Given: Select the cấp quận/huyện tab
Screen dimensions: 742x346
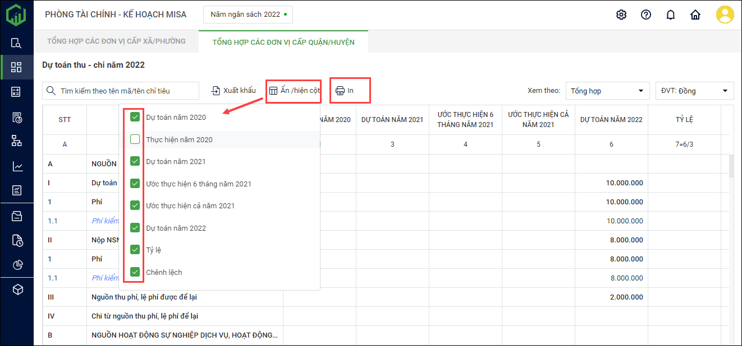Looking at the screenshot, I should click(283, 42).
